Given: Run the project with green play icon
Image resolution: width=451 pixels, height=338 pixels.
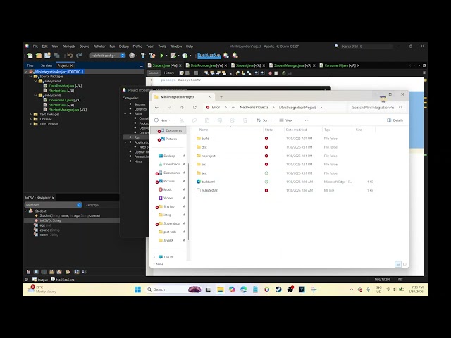Looking at the screenshot, I should 161,56.
